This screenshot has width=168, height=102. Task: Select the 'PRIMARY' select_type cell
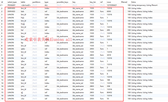click(12, 5)
